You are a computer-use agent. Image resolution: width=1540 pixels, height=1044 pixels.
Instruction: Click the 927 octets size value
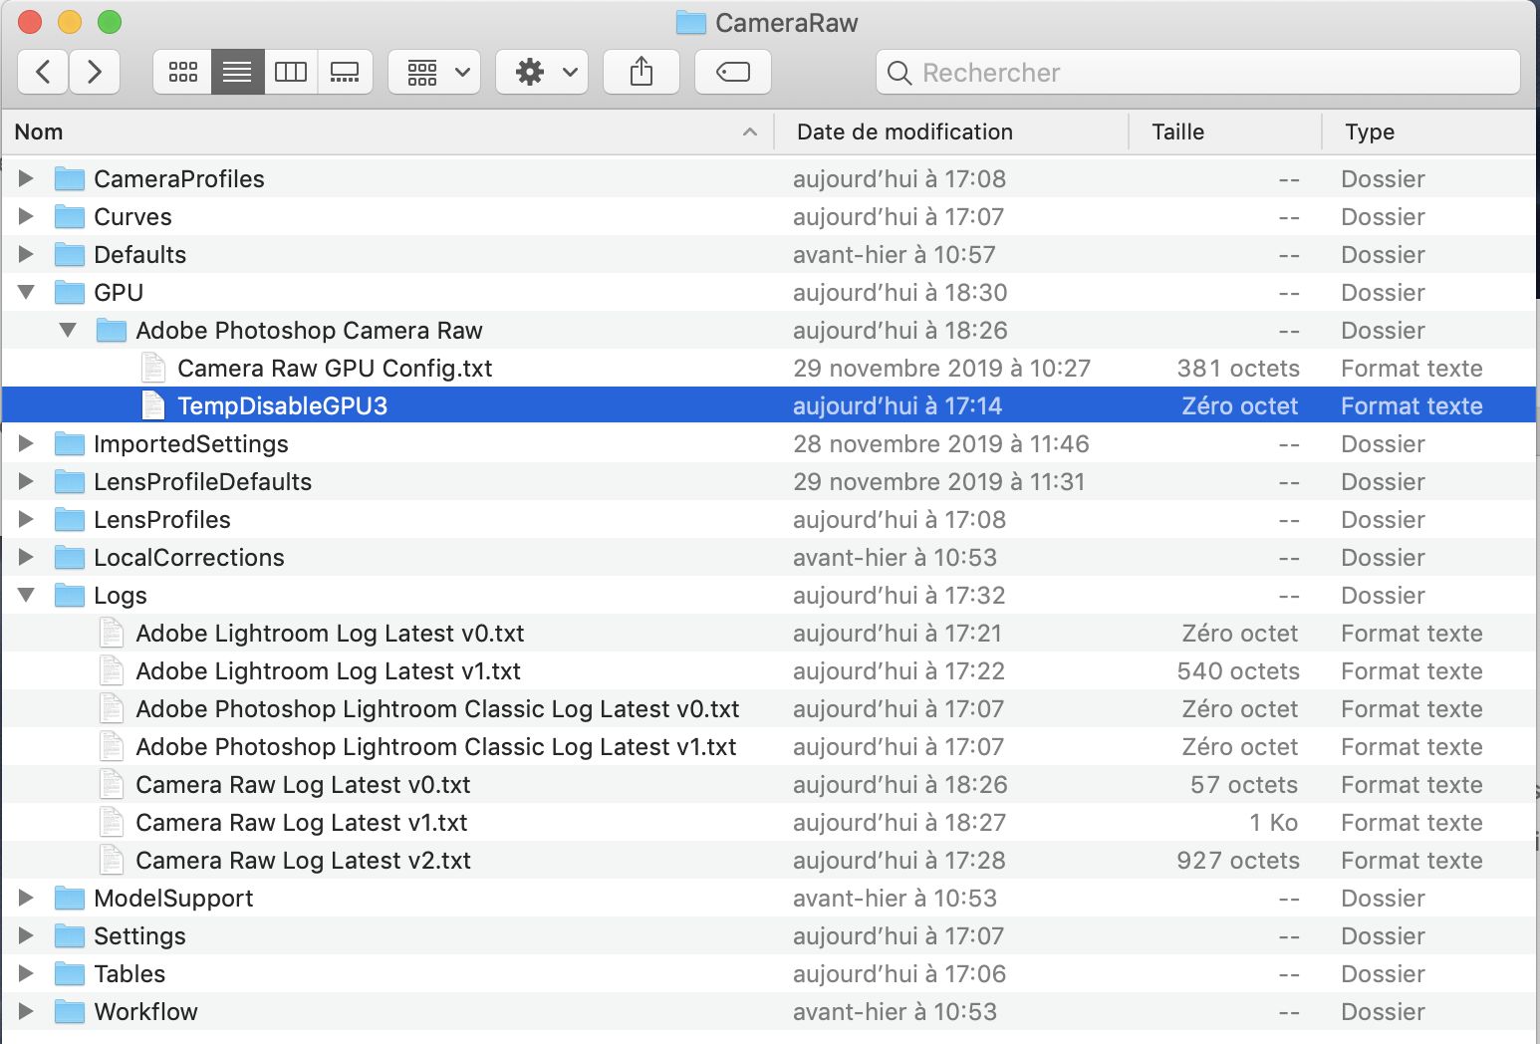pyautogui.click(x=1238, y=860)
